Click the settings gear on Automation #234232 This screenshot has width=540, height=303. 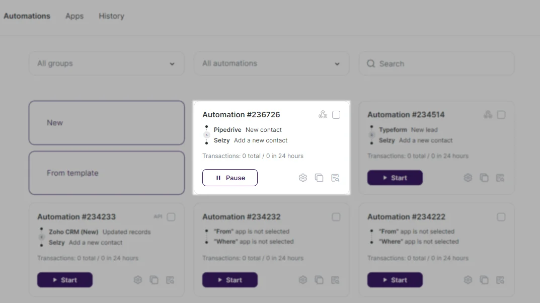[302, 280]
